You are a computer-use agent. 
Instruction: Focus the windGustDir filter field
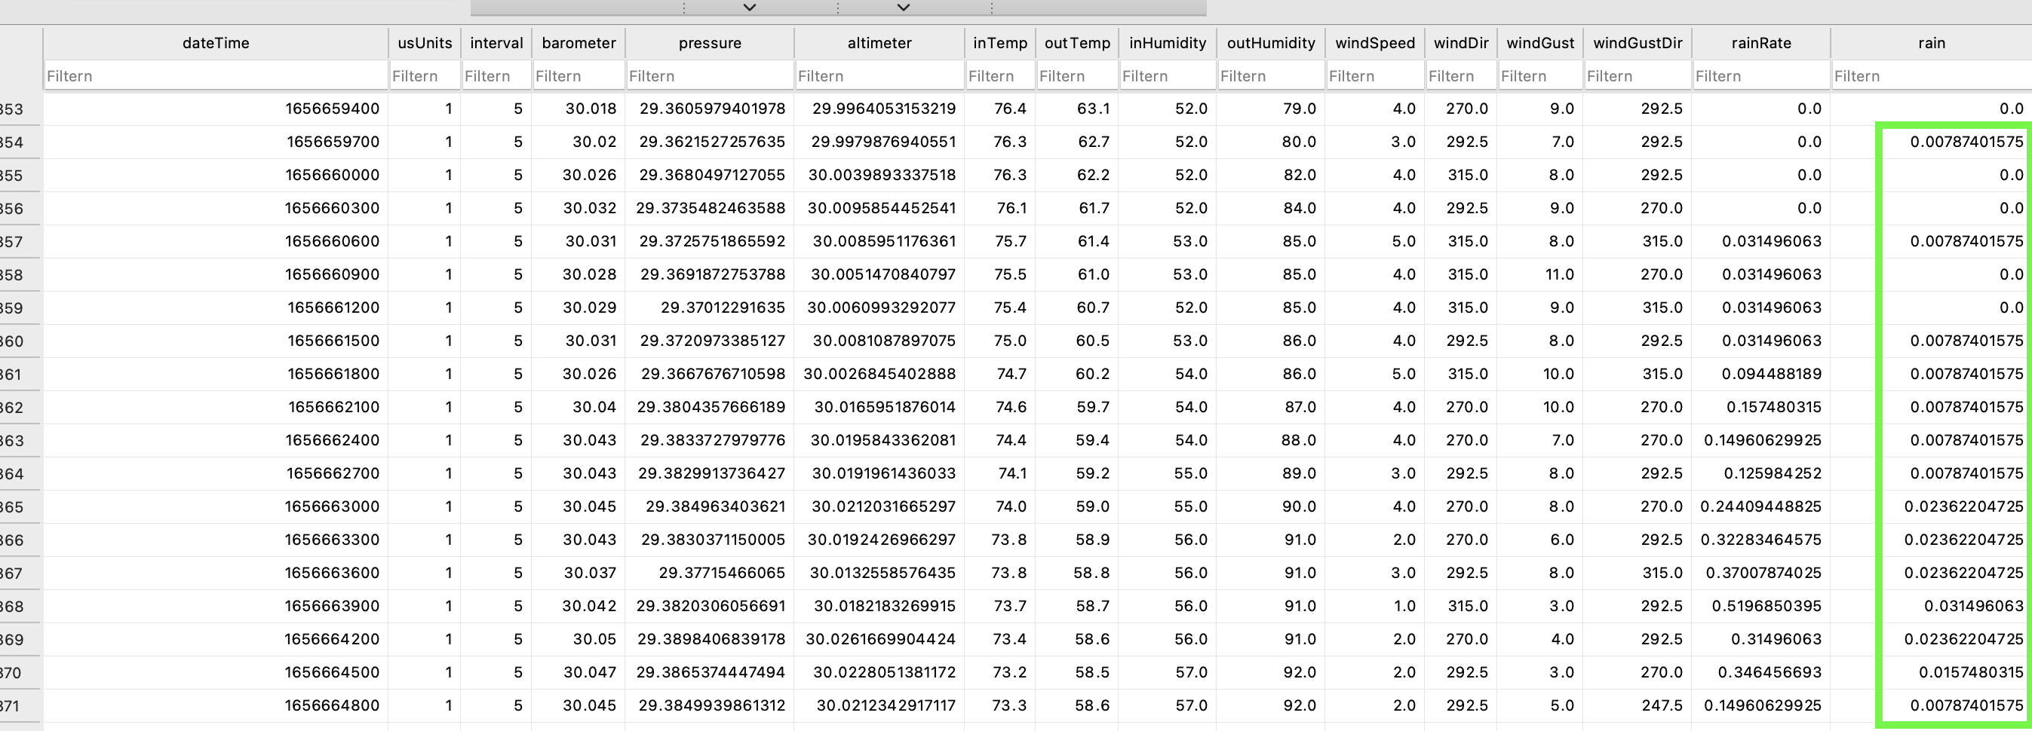pyautogui.click(x=1638, y=75)
